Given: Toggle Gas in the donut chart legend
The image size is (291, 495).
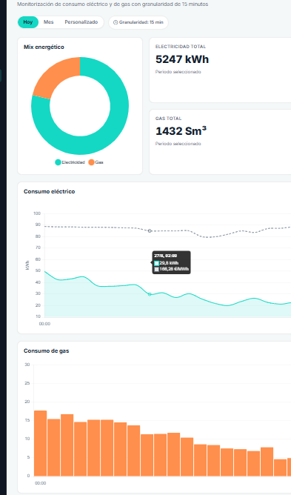Looking at the screenshot, I should pos(96,162).
